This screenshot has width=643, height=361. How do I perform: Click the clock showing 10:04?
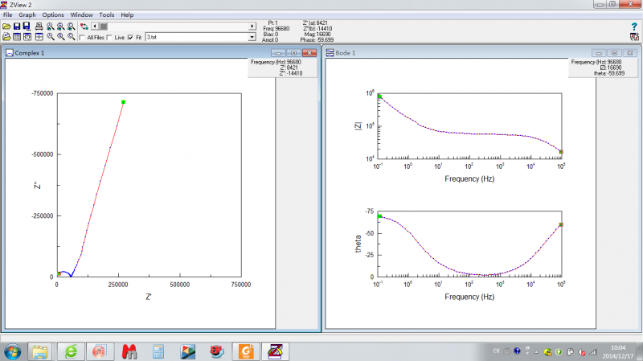click(618, 347)
